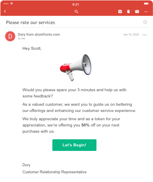The height and width of the screenshot is (182, 153).
Task: Tap the 9:21 clock in status bar
Action: point(76,5)
